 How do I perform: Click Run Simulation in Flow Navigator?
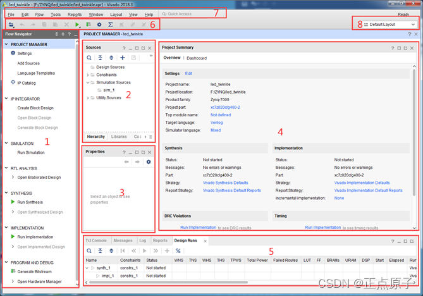pyautogui.click(x=31, y=152)
